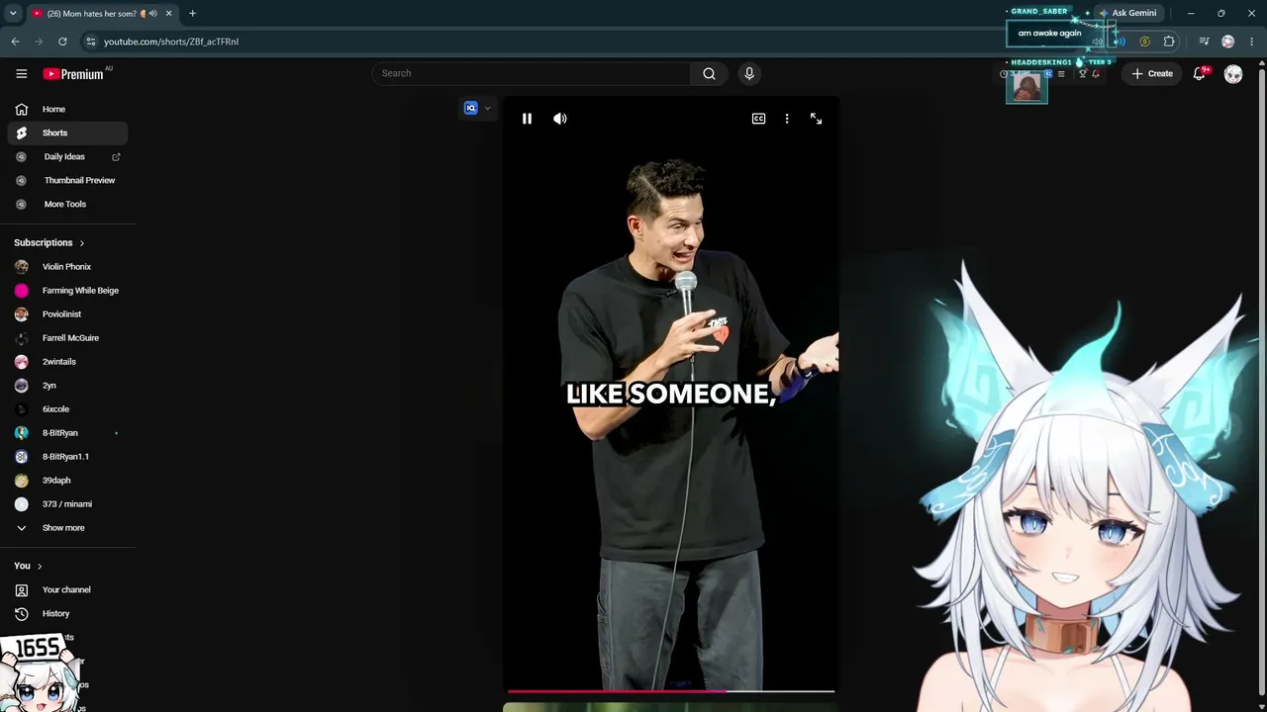Click the 8-BitRyan subscription
The width and height of the screenshot is (1267, 712).
[67, 433]
